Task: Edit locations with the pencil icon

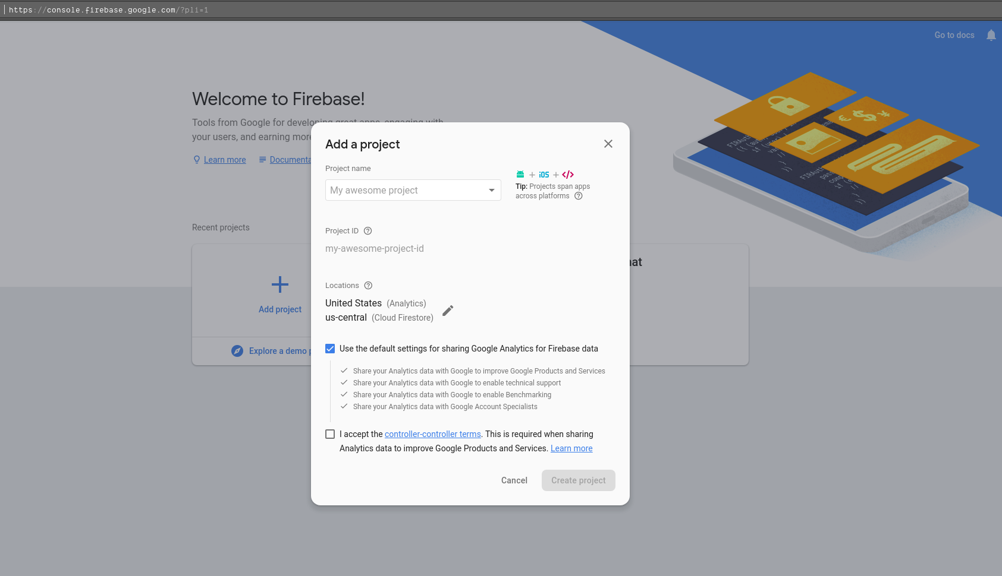Action: pyautogui.click(x=448, y=311)
